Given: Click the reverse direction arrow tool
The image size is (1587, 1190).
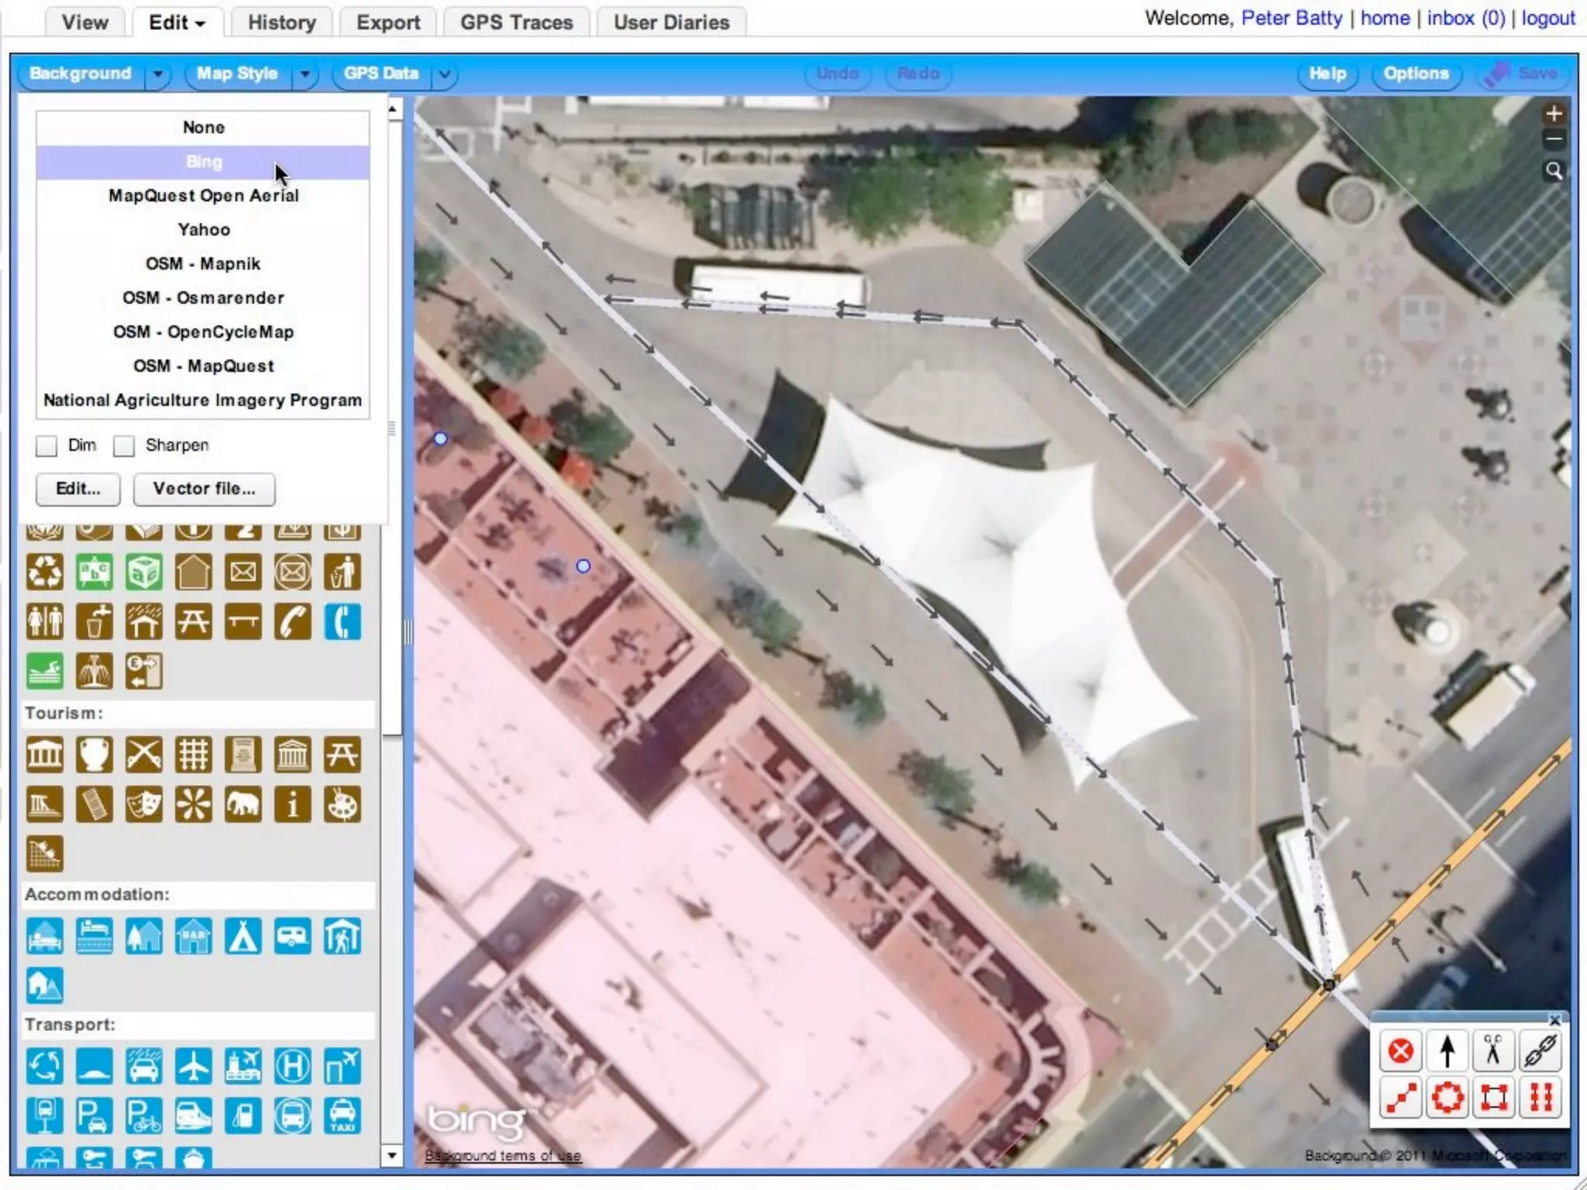Looking at the screenshot, I should point(1447,1051).
